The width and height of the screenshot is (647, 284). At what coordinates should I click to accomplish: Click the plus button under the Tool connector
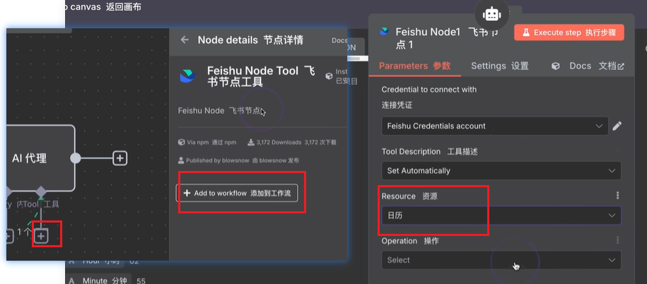tap(41, 236)
